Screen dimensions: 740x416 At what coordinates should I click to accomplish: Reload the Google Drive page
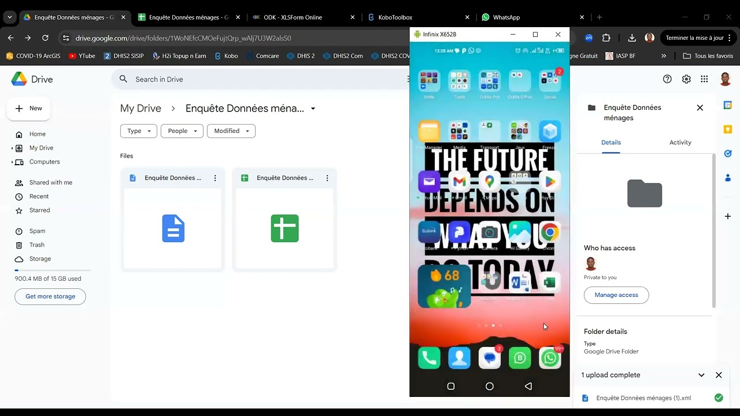pyautogui.click(x=45, y=38)
